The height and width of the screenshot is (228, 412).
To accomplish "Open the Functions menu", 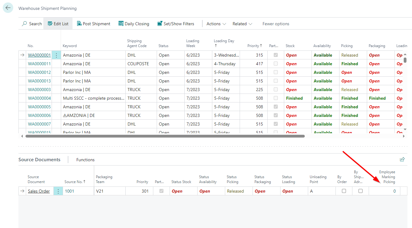I will 85,160.
